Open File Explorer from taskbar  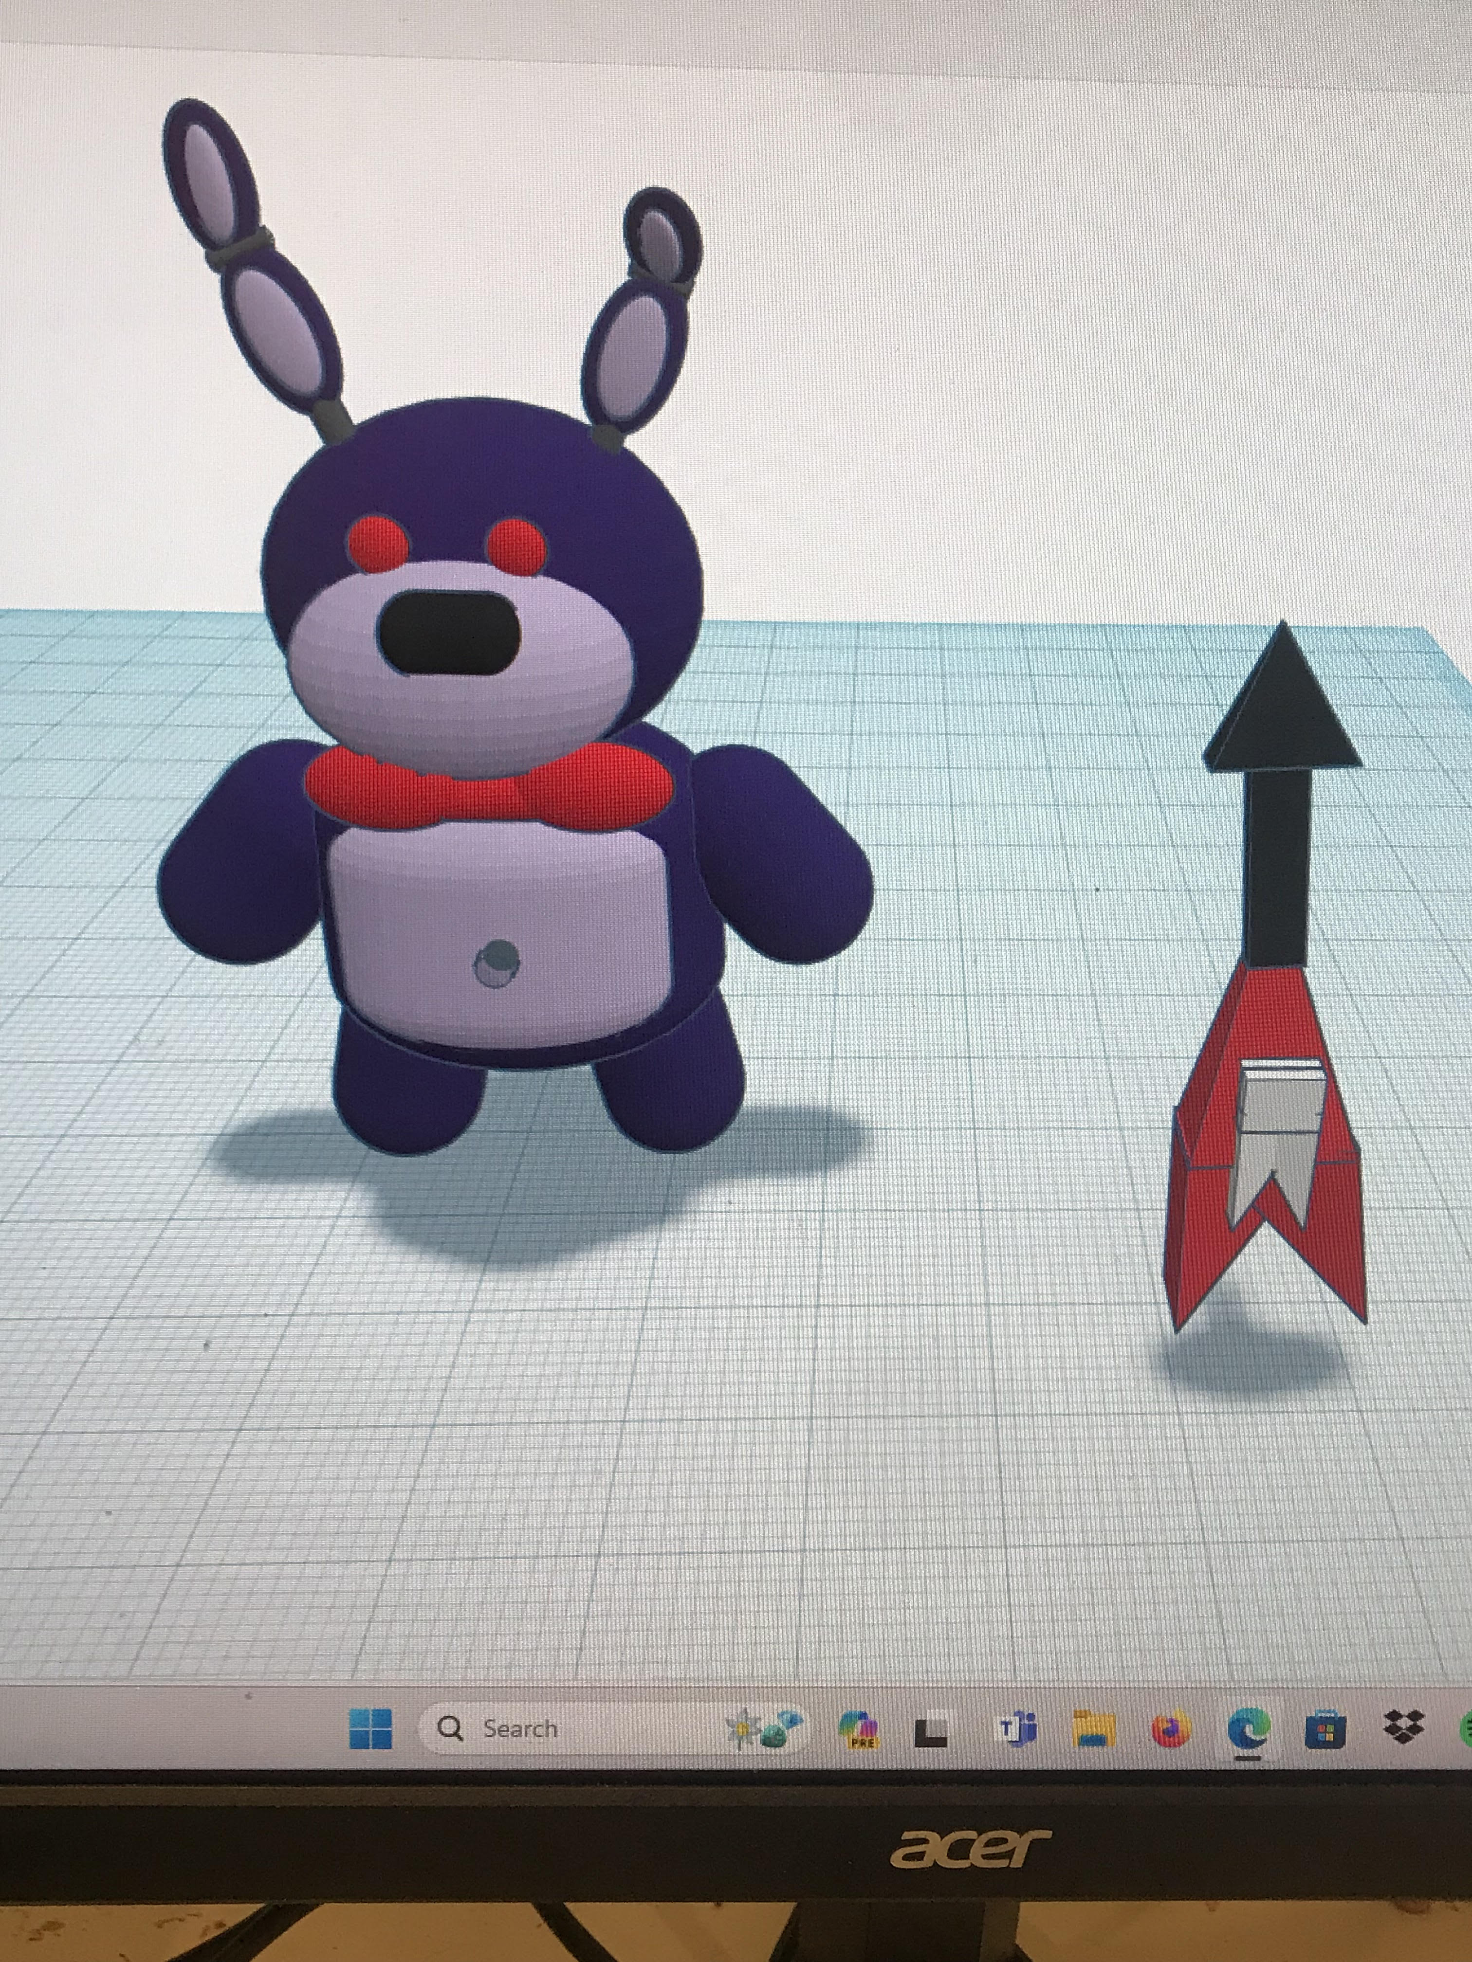1094,1728
